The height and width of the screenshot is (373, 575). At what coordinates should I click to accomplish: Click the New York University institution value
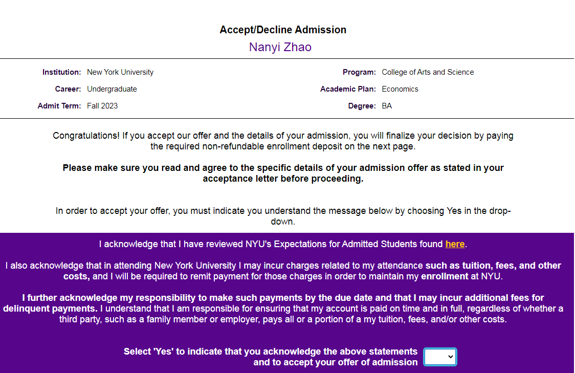tap(120, 72)
